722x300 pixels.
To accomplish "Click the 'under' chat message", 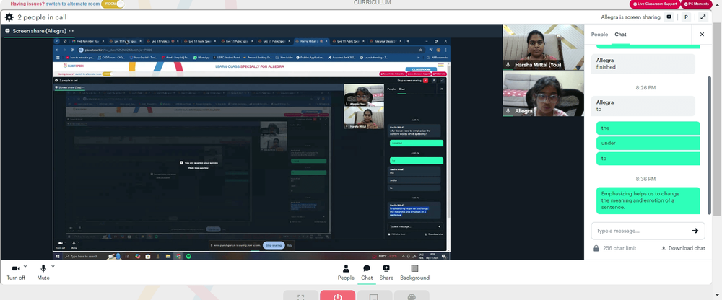I will [648, 143].
